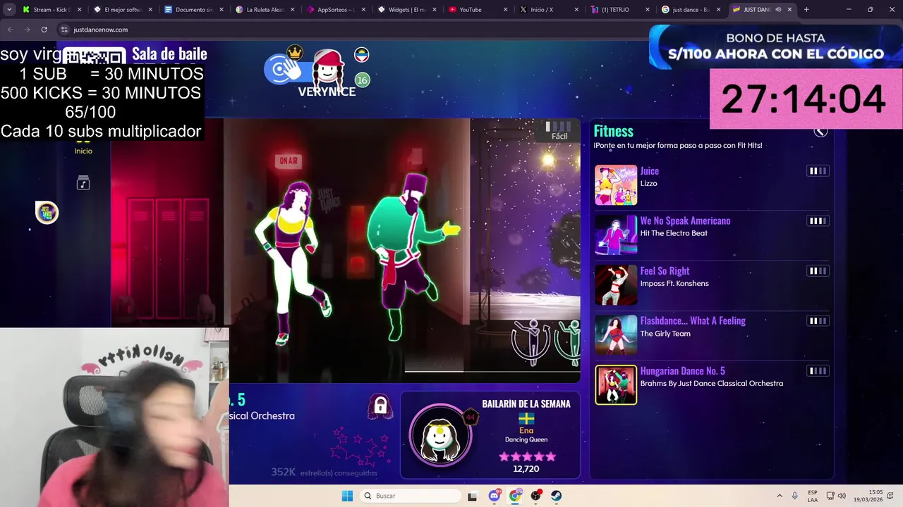
Task: Click the BONO DE HASTA promo banner
Action: tap(775, 46)
